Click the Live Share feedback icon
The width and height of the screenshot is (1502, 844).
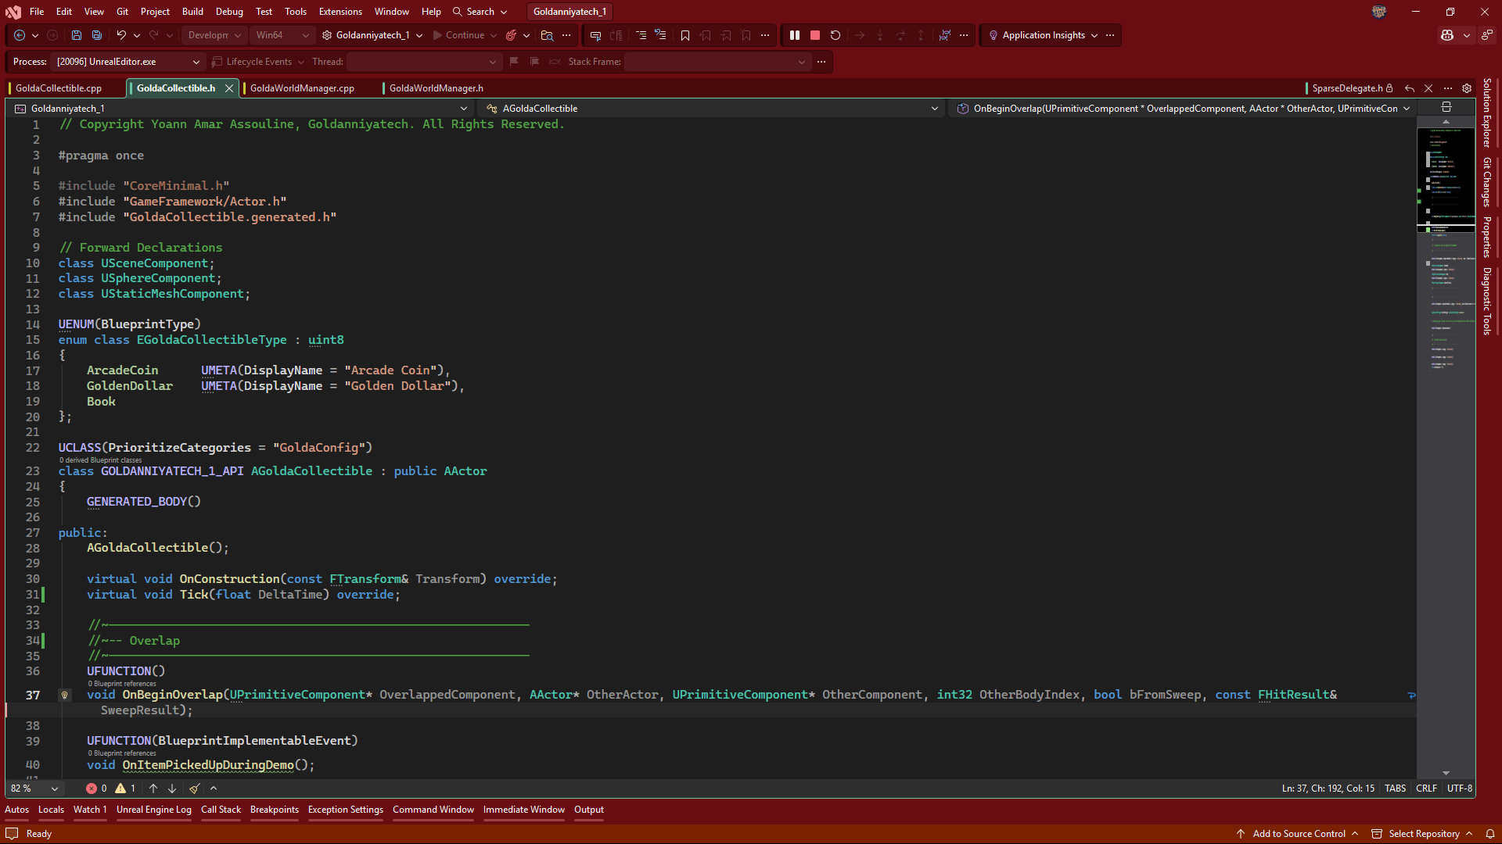pyautogui.click(x=1487, y=35)
